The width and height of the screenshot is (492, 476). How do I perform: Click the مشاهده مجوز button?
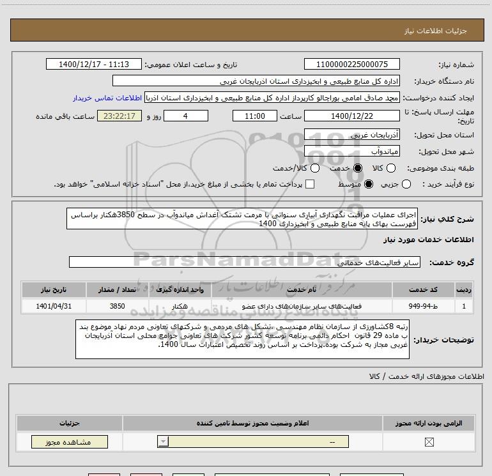(x=70, y=441)
